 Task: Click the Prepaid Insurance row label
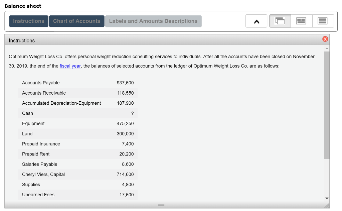pos(41,144)
